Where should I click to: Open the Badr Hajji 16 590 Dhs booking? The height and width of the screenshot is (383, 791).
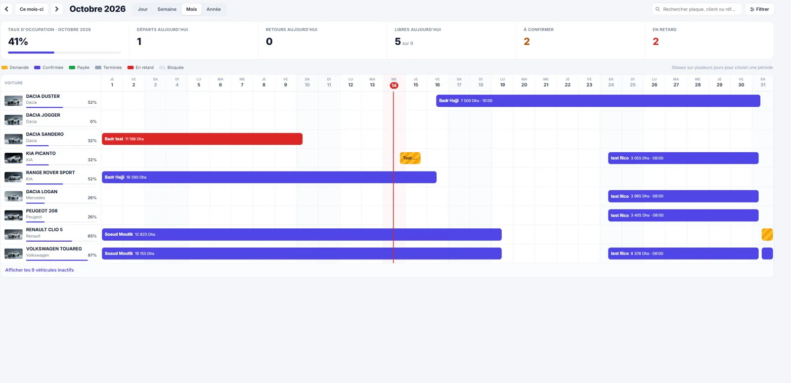(269, 177)
